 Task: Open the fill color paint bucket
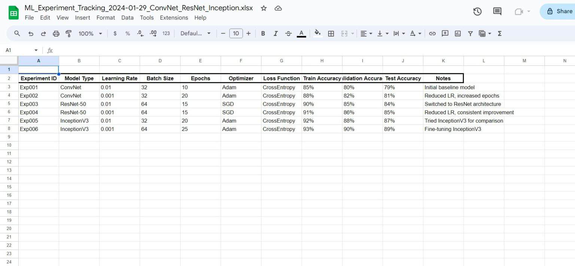pyautogui.click(x=317, y=34)
